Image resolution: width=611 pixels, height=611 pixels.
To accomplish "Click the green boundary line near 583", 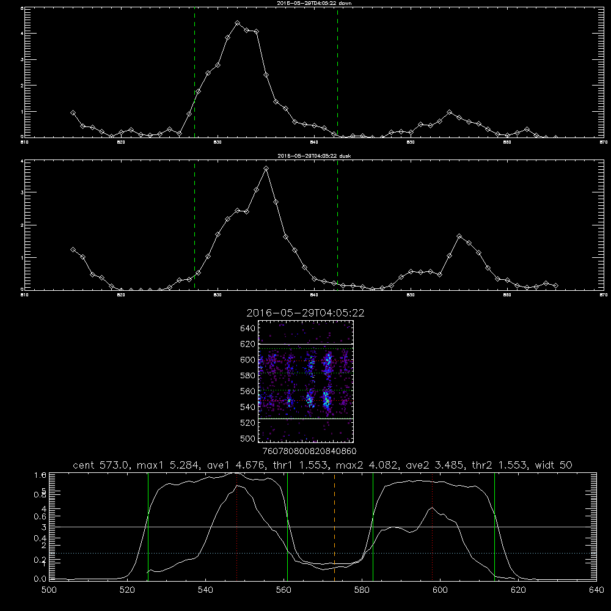I will tap(373, 526).
